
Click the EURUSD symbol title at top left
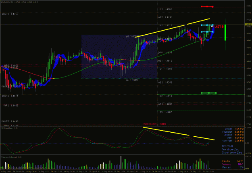coord(20,2)
